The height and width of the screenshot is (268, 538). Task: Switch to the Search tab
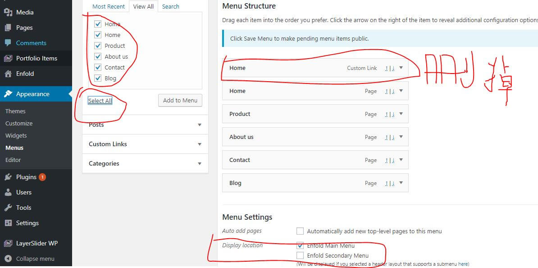coord(170,6)
